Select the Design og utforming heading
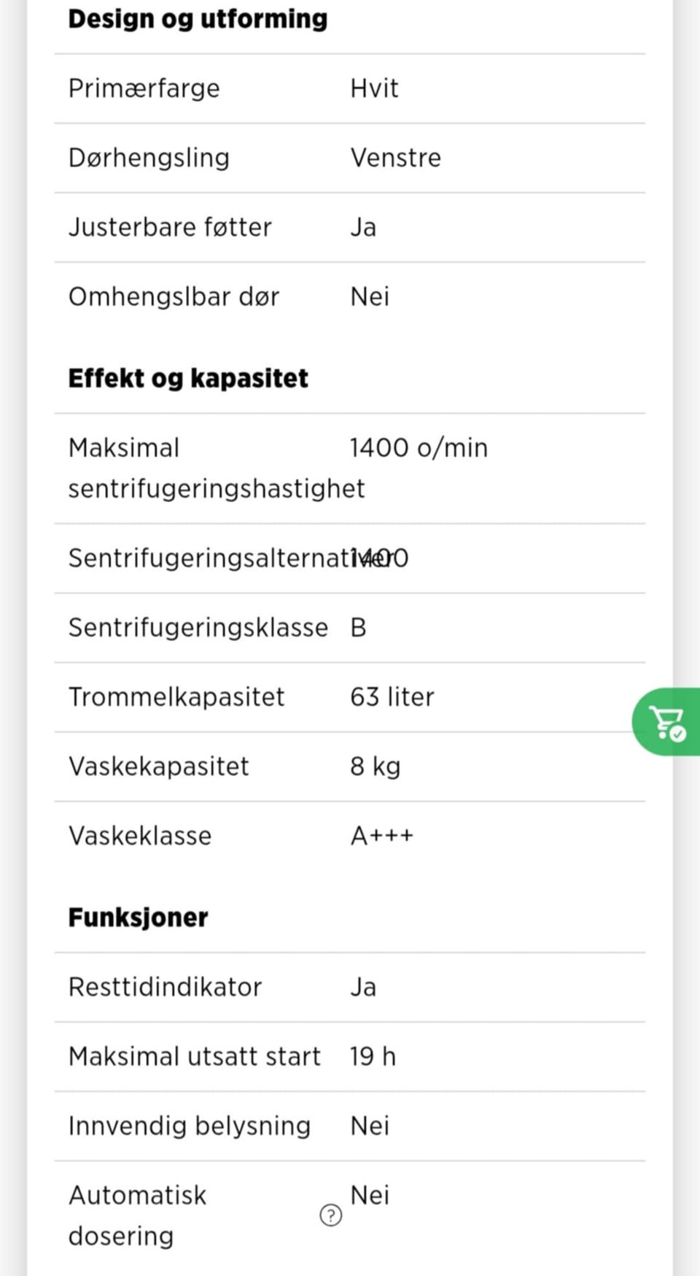This screenshot has height=1276, width=700. click(x=198, y=19)
